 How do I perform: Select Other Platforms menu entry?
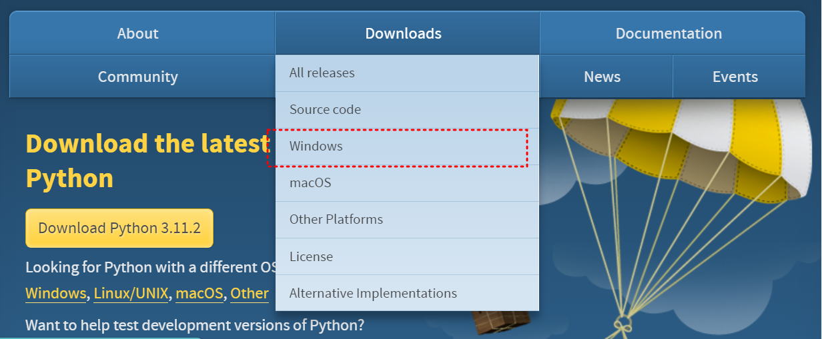pos(407,220)
